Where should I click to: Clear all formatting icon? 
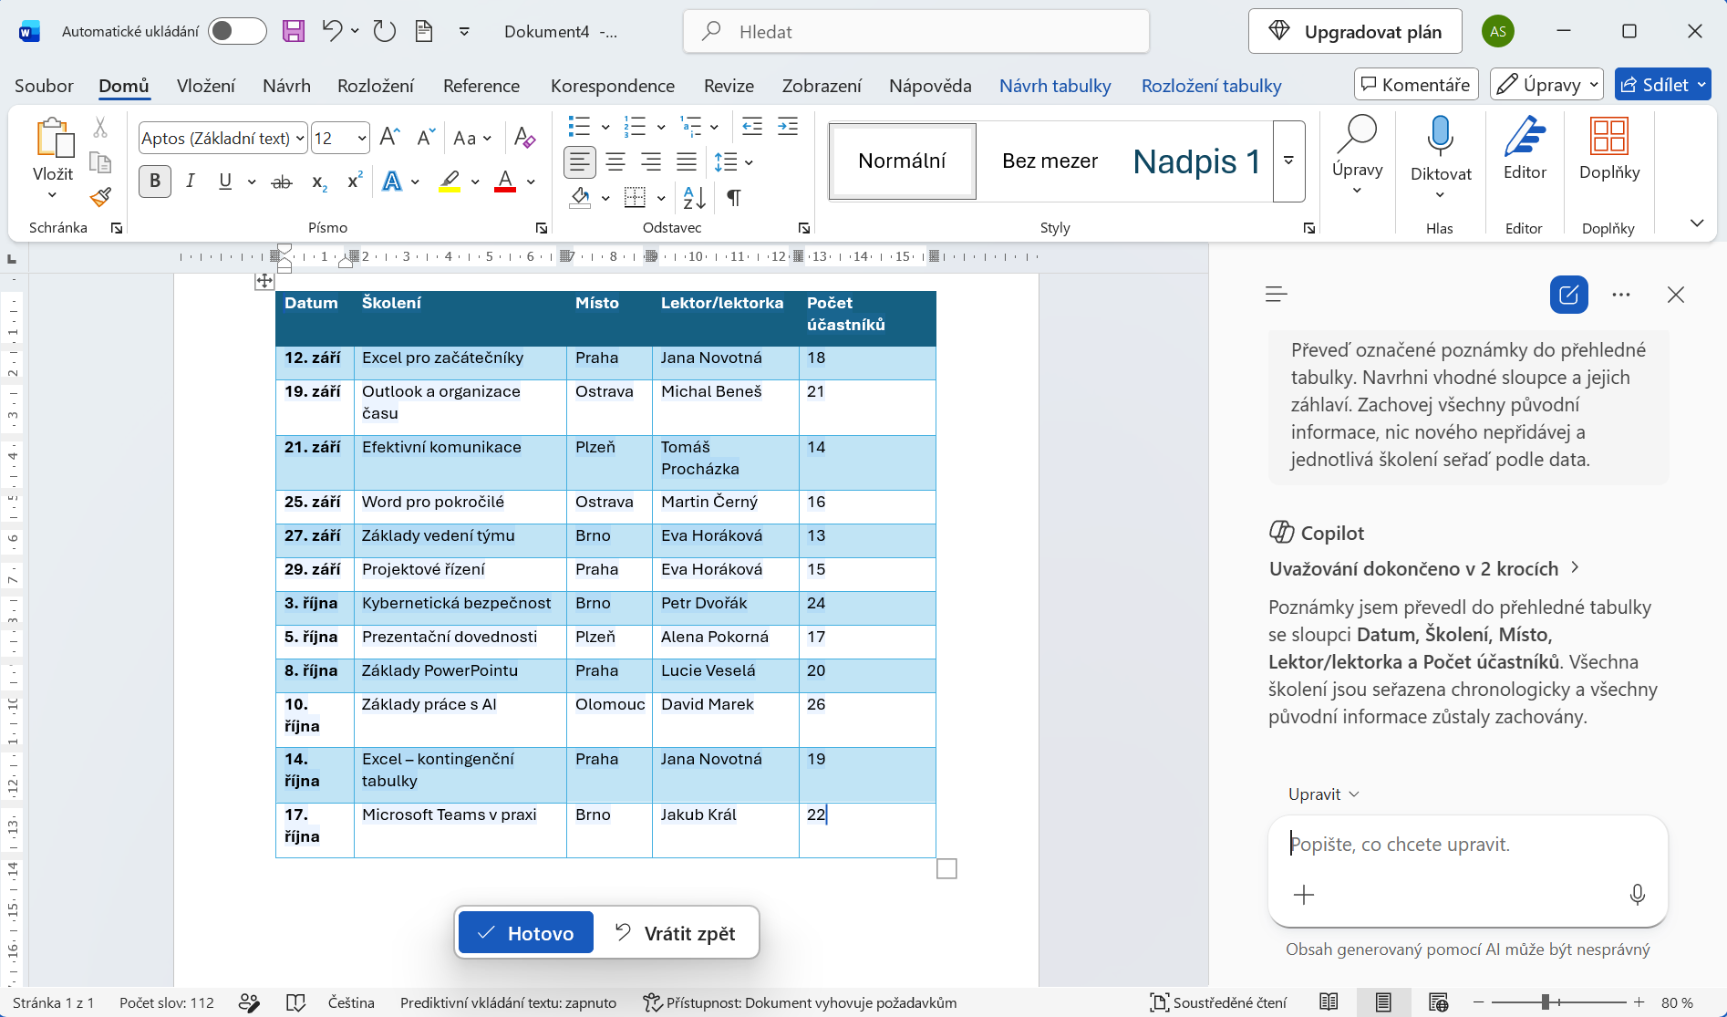(x=524, y=138)
